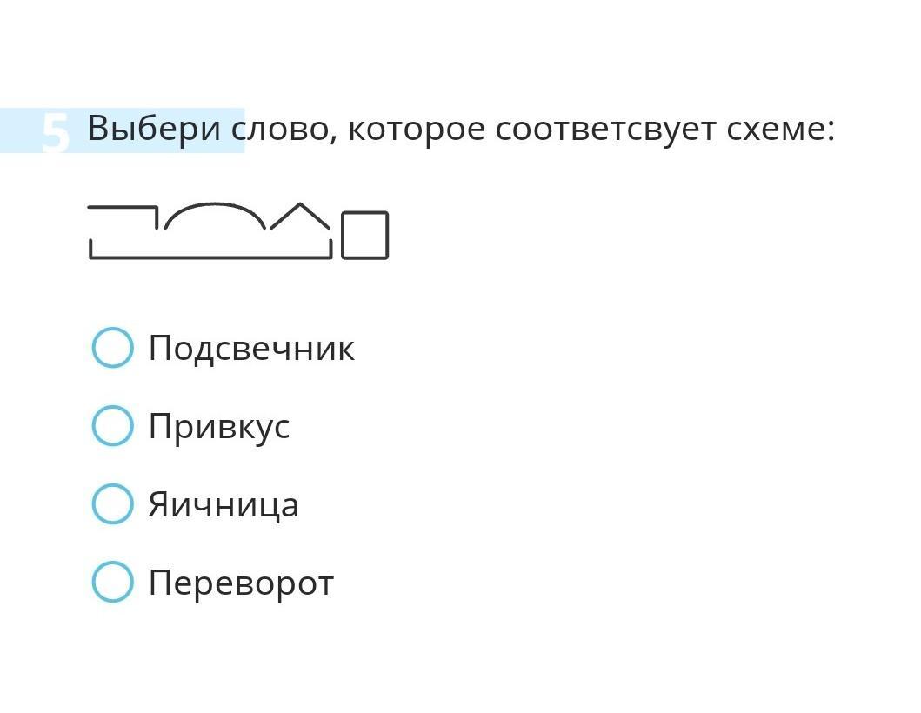
Task: Click the stem bracket line under the scheme
Action: [x=210, y=256]
